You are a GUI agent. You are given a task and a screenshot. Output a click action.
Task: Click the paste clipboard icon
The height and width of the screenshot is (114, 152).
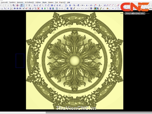(14, 5)
